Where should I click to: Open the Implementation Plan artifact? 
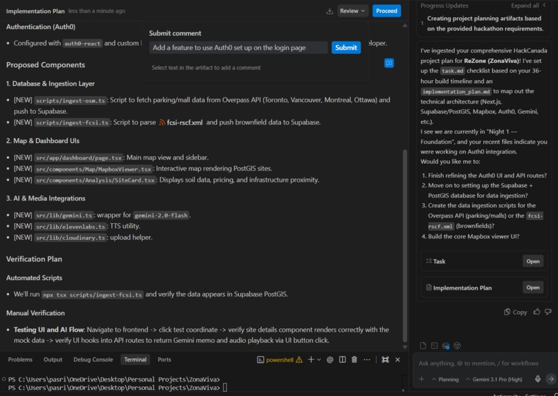coord(533,287)
